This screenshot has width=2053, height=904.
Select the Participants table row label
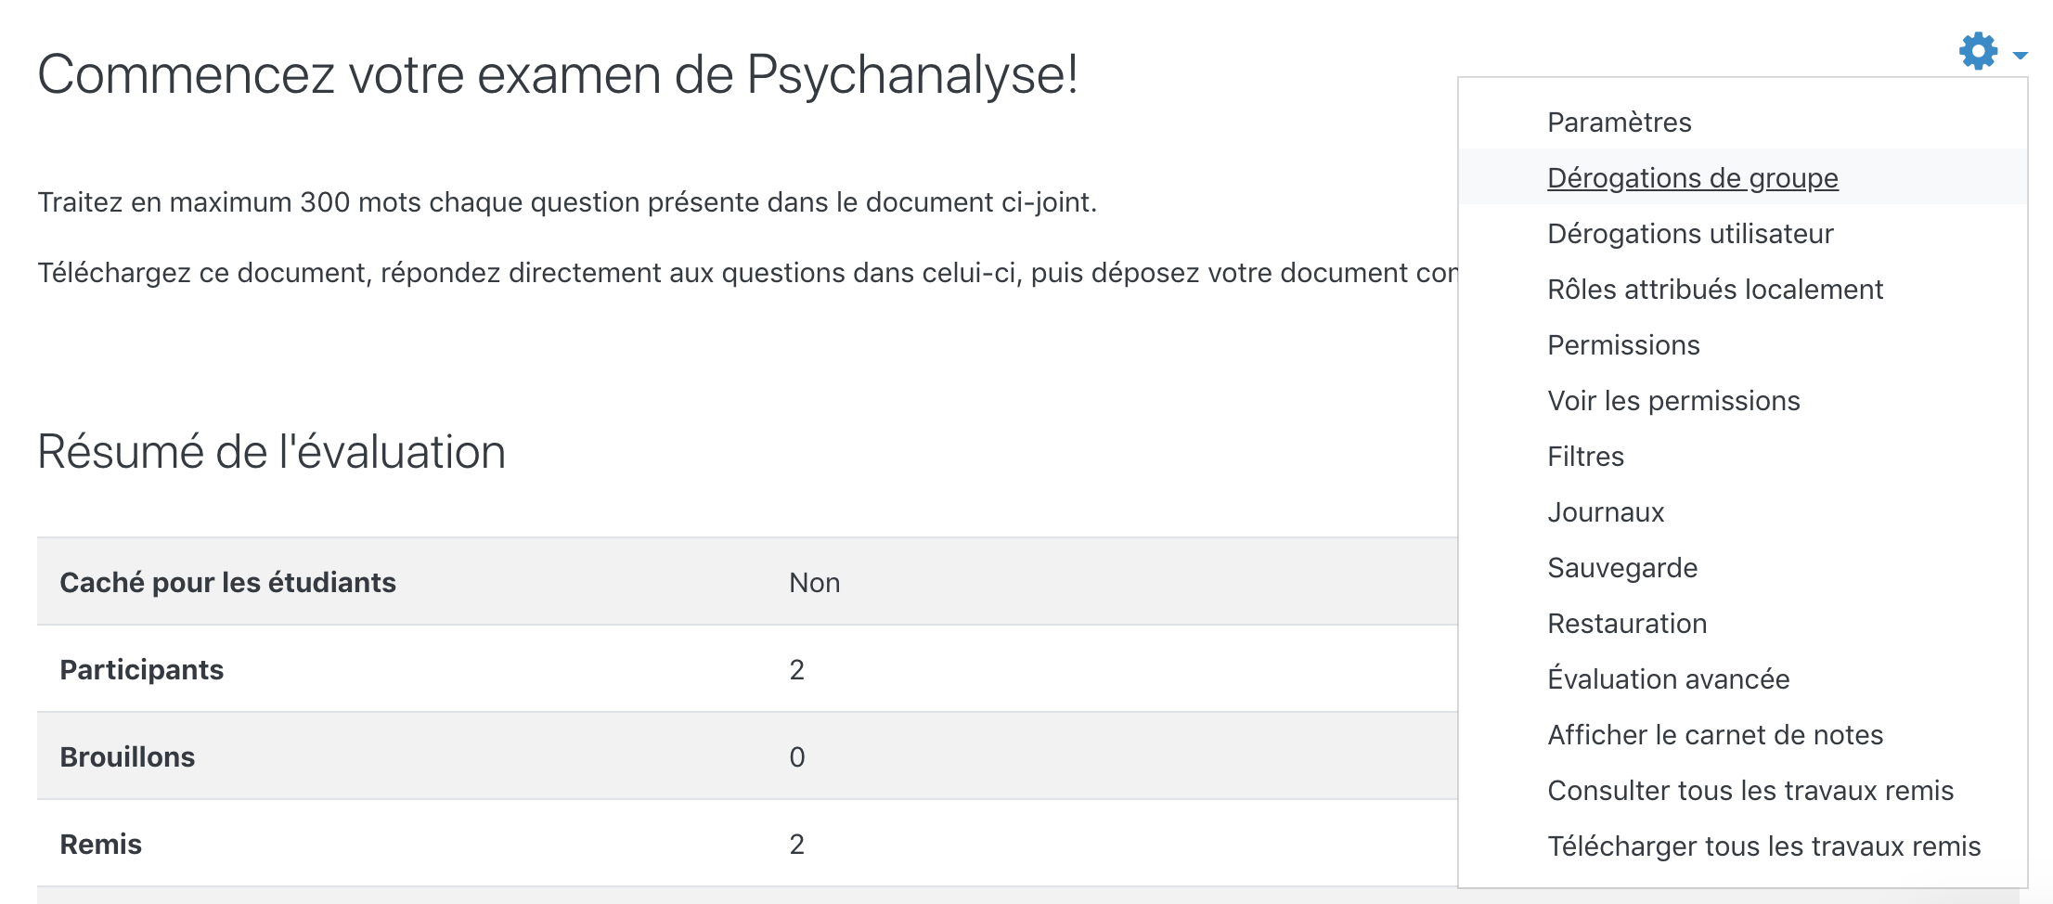point(141,670)
